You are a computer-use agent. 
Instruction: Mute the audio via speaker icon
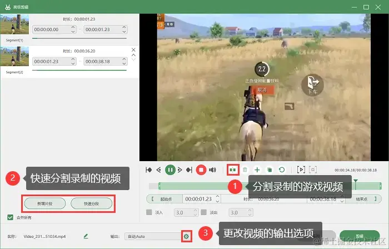pos(212,170)
